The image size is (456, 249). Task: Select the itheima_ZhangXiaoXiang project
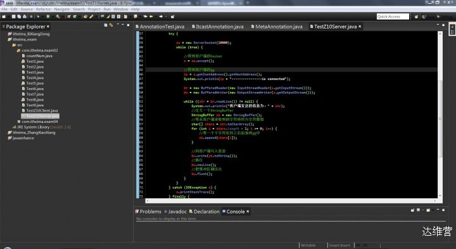coord(32,132)
